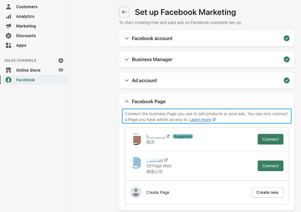Open Marketing in the sidebar menu
This screenshot has height=212, width=301.
(x=26, y=26)
